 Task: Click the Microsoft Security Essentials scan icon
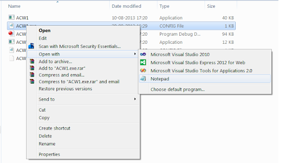pyautogui.click(x=31, y=46)
